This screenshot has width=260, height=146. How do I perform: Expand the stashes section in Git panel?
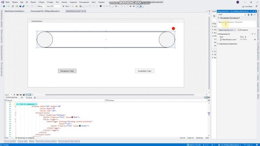(218, 44)
